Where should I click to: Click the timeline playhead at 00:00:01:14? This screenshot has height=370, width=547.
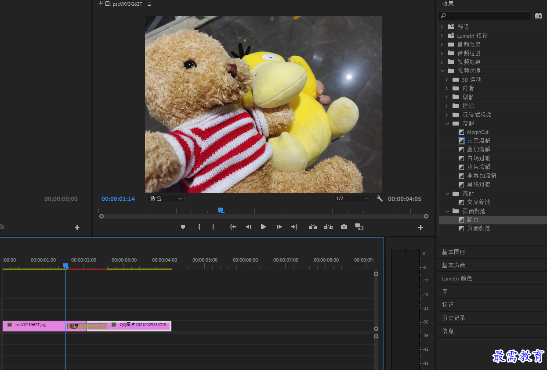click(65, 266)
